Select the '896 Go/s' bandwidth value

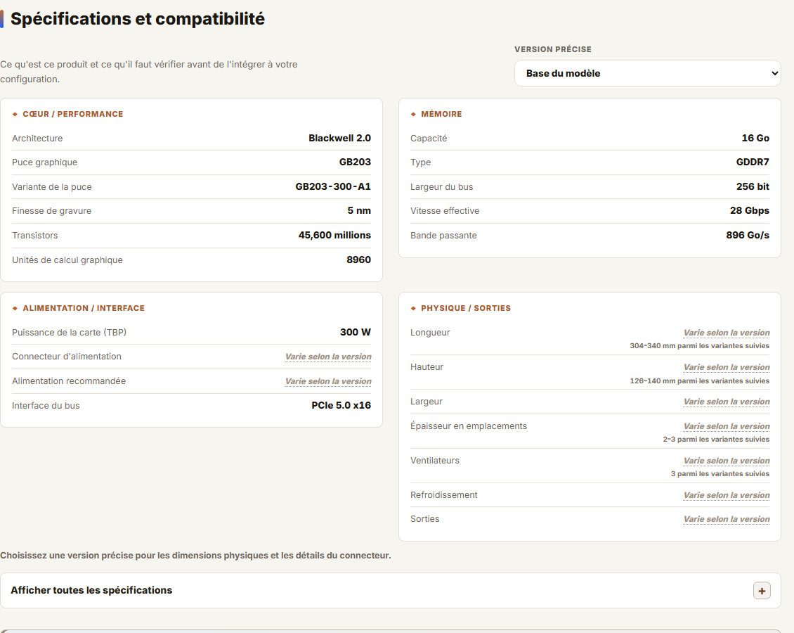pyautogui.click(x=748, y=235)
